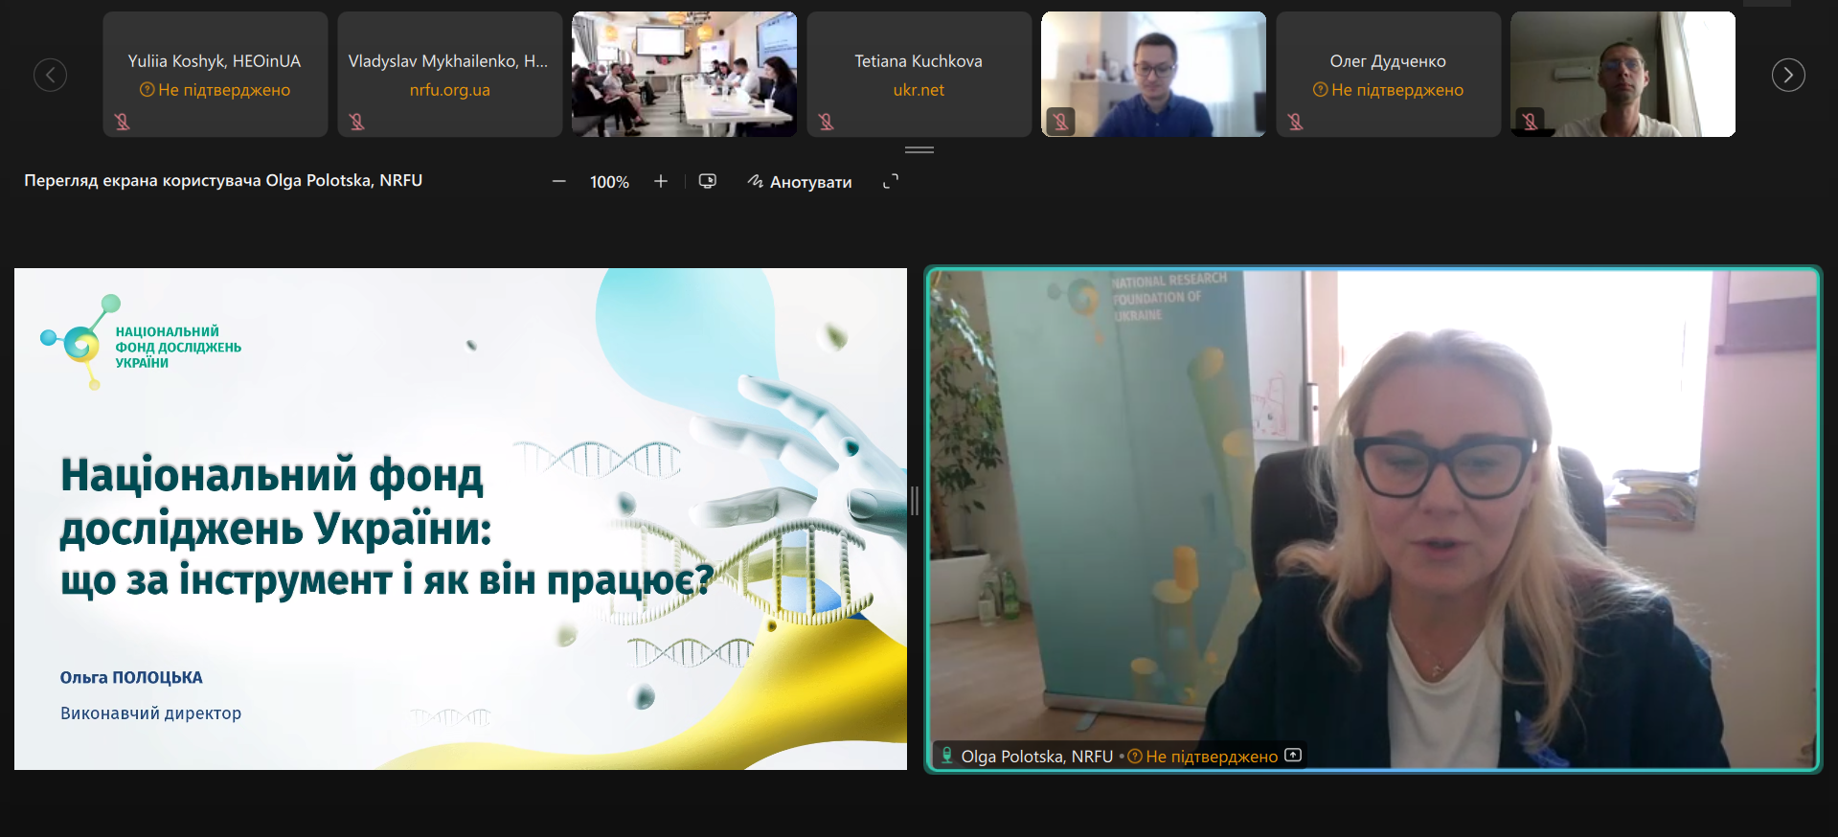Image resolution: width=1838 pixels, height=837 pixels.
Task: Open the 100% zoom level value
Action: [x=609, y=182]
